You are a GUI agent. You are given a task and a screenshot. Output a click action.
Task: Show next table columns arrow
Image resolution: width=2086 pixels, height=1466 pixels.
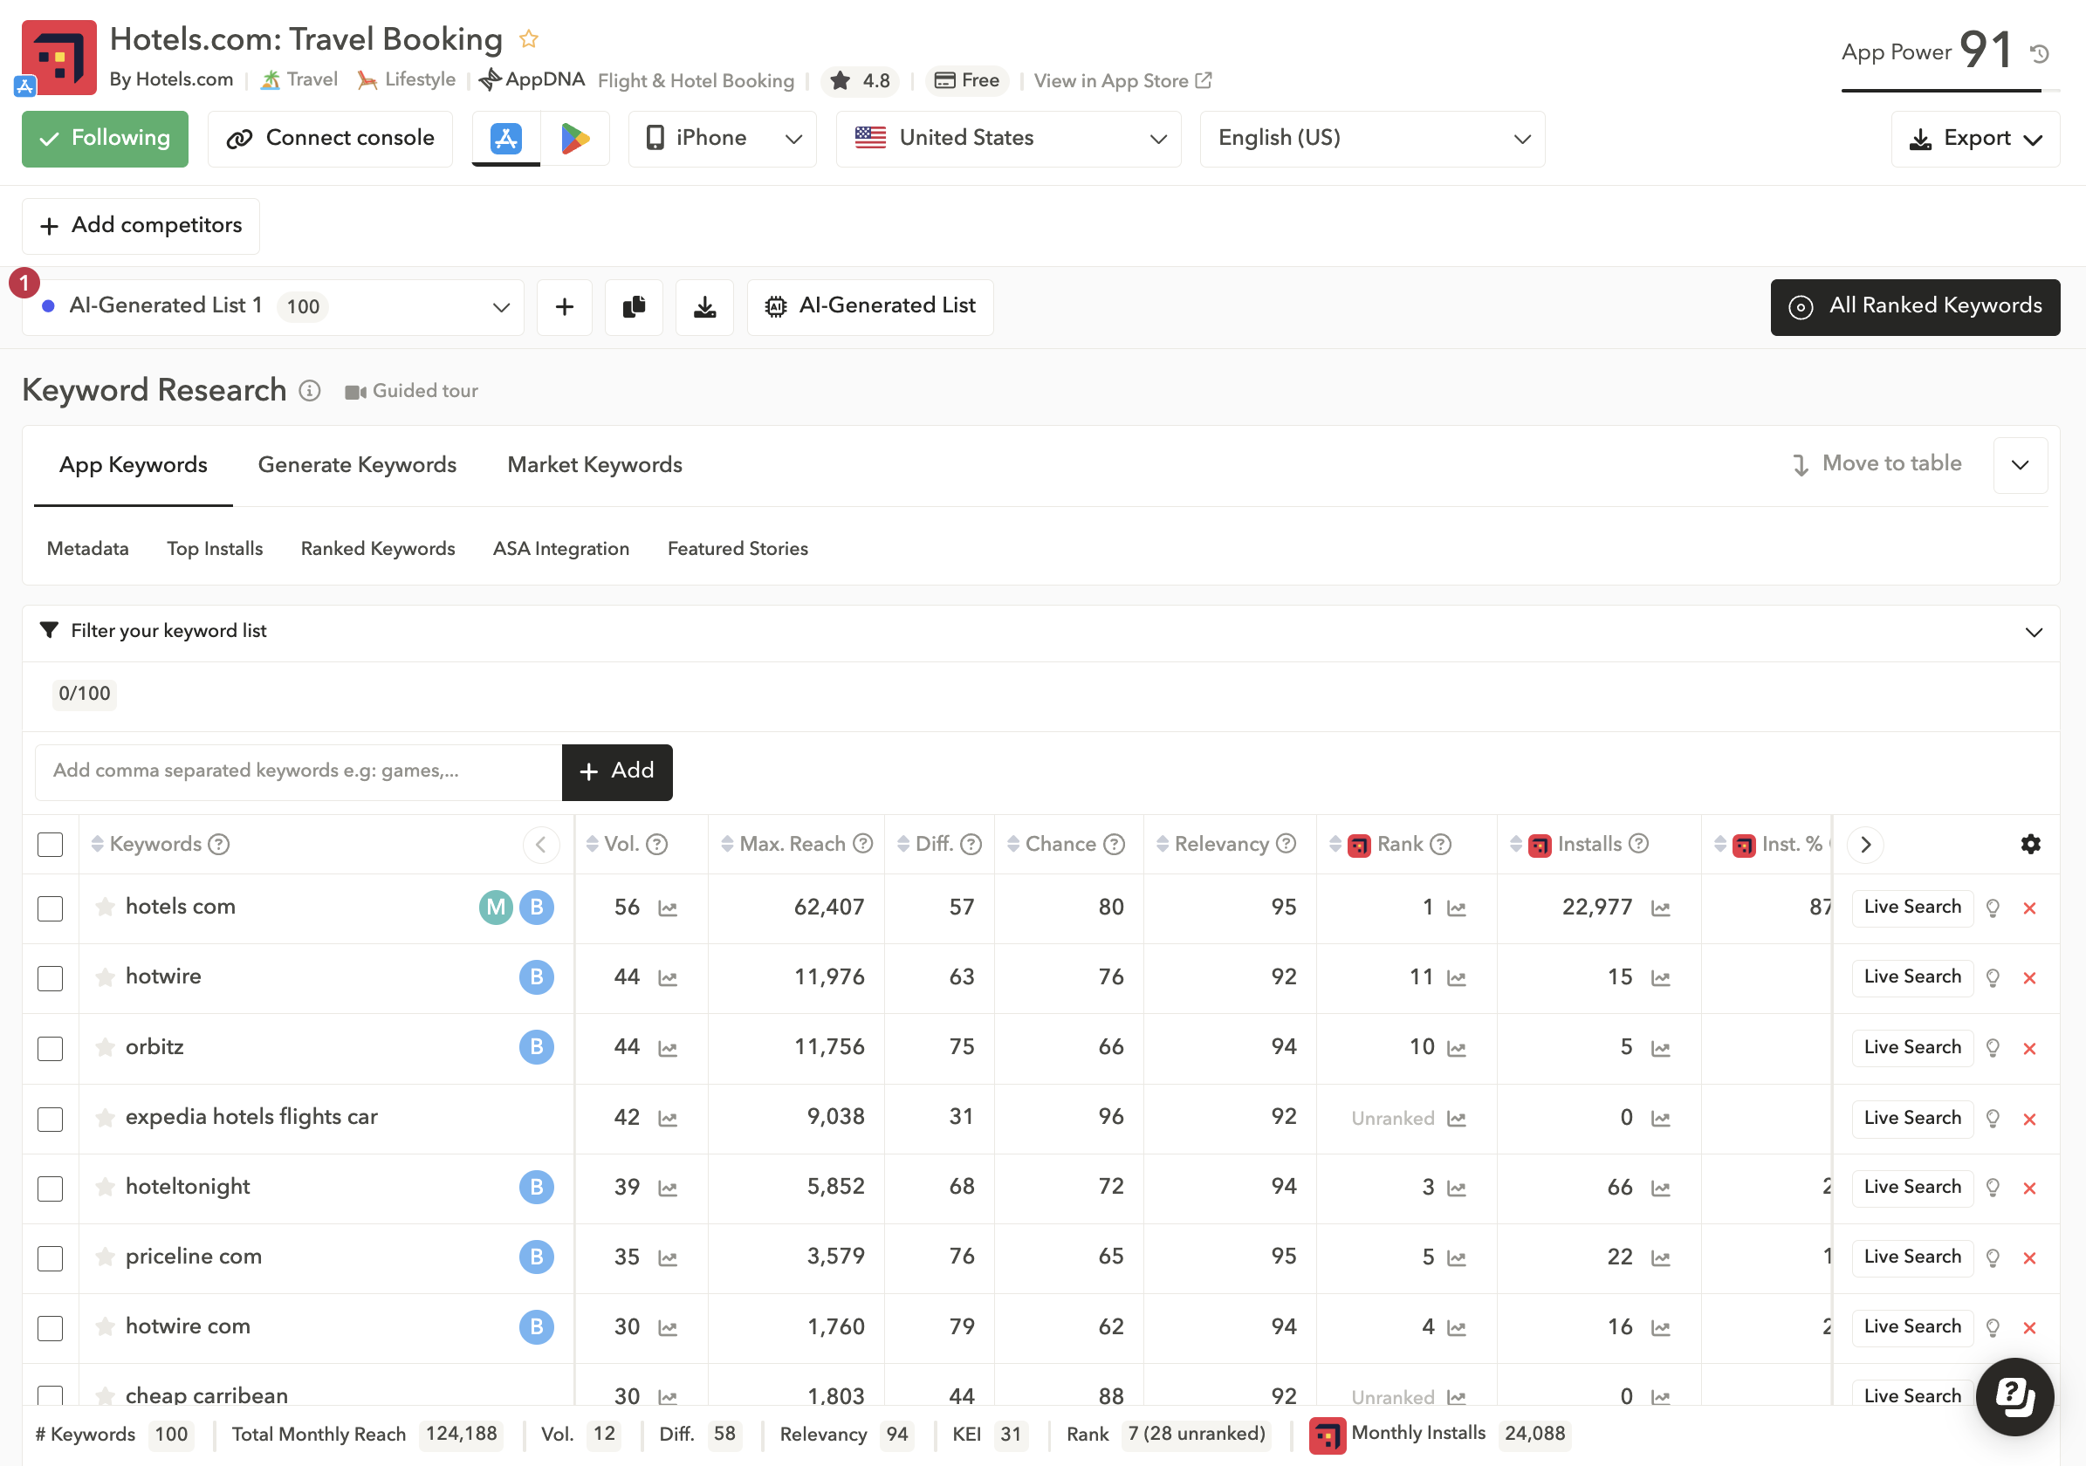1865,844
